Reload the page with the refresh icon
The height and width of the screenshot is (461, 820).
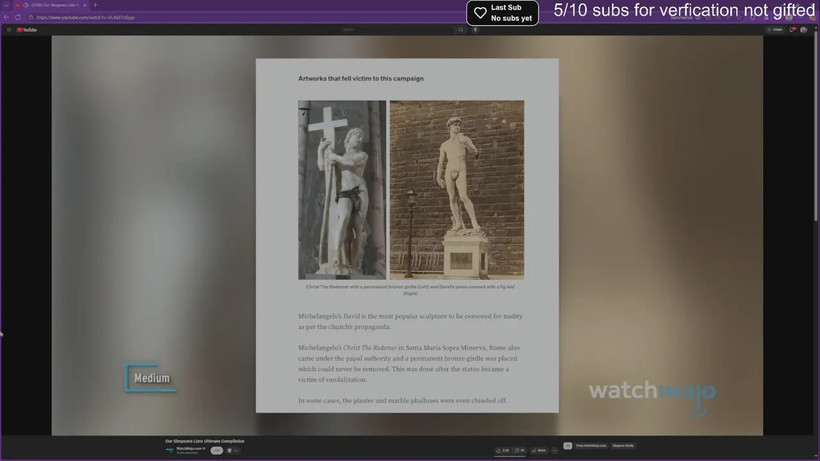(x=17, y=17)
